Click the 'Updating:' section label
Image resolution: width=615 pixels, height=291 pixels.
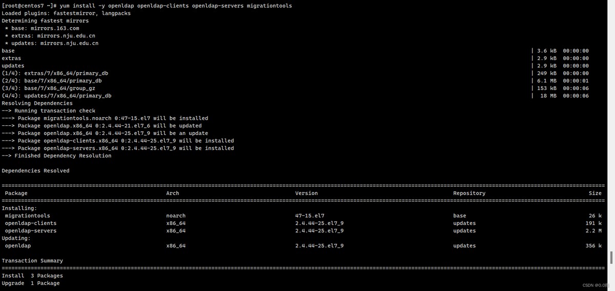pos(16,238)
